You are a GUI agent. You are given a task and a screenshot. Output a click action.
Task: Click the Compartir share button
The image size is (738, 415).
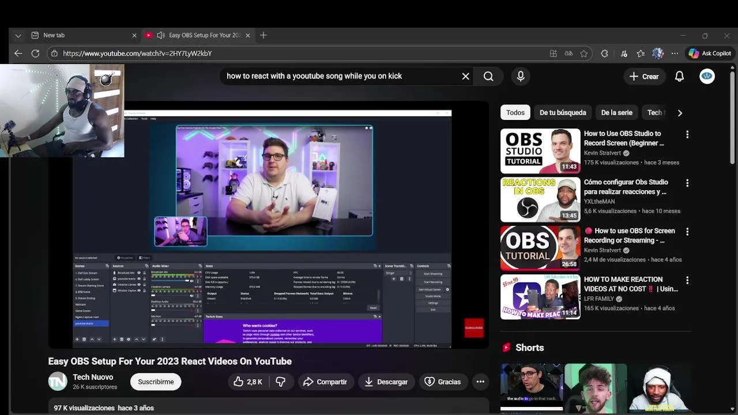tap(325, 382)
